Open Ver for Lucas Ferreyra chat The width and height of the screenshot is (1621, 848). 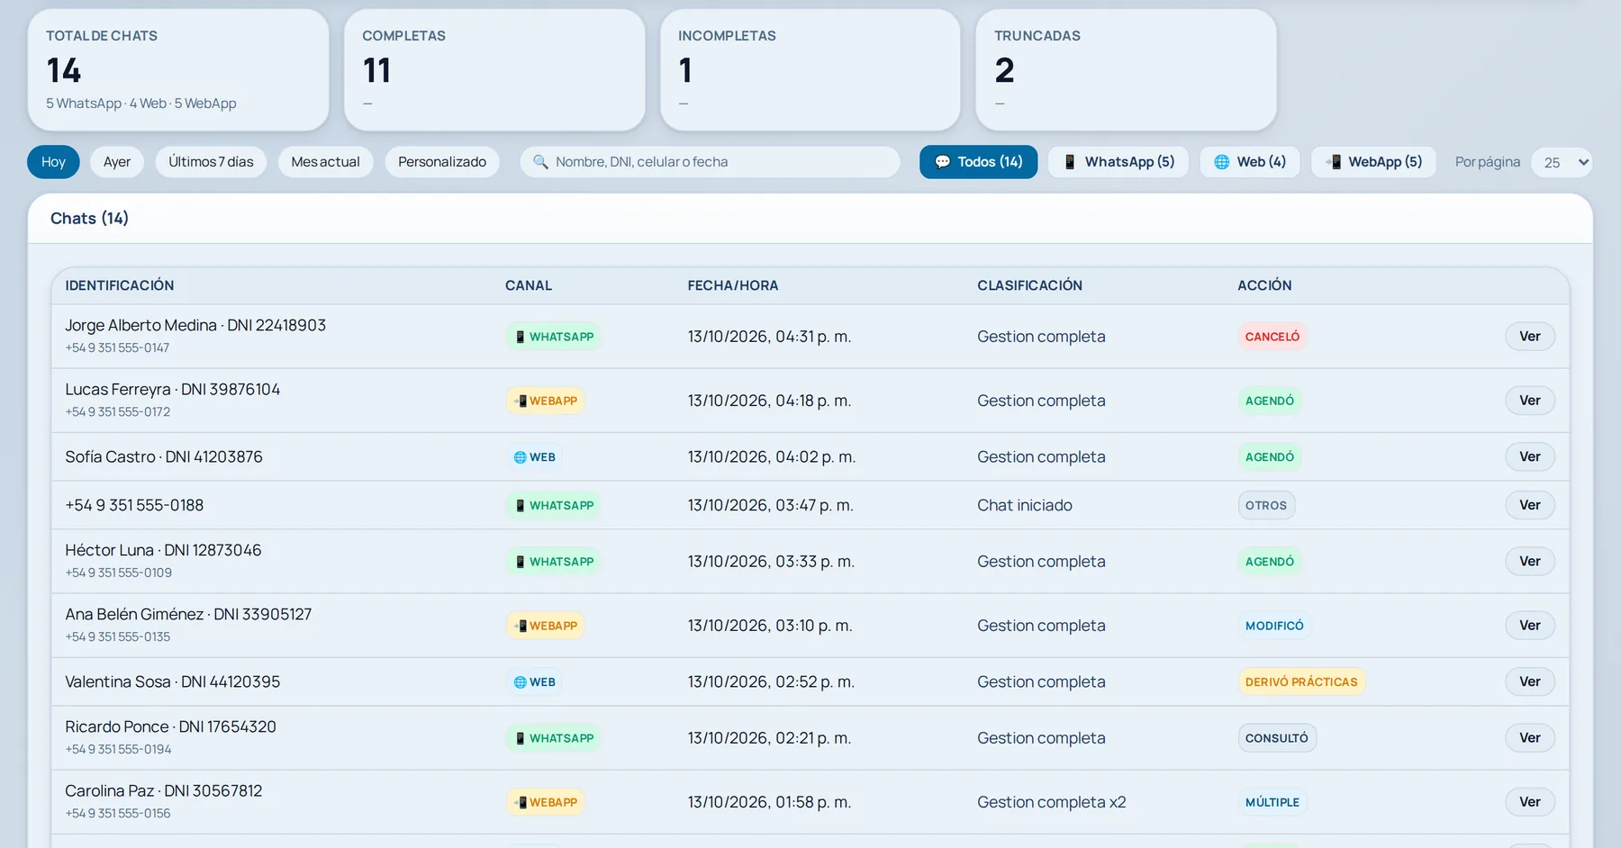click(x=1530, y=401)
